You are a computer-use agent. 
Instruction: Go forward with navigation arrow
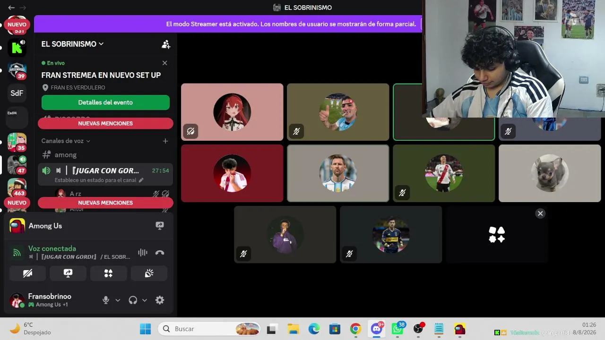coord(23,8)
